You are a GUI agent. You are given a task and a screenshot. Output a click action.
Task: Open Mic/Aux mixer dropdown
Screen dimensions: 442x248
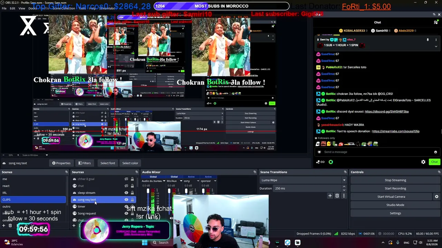click(181, 181)
